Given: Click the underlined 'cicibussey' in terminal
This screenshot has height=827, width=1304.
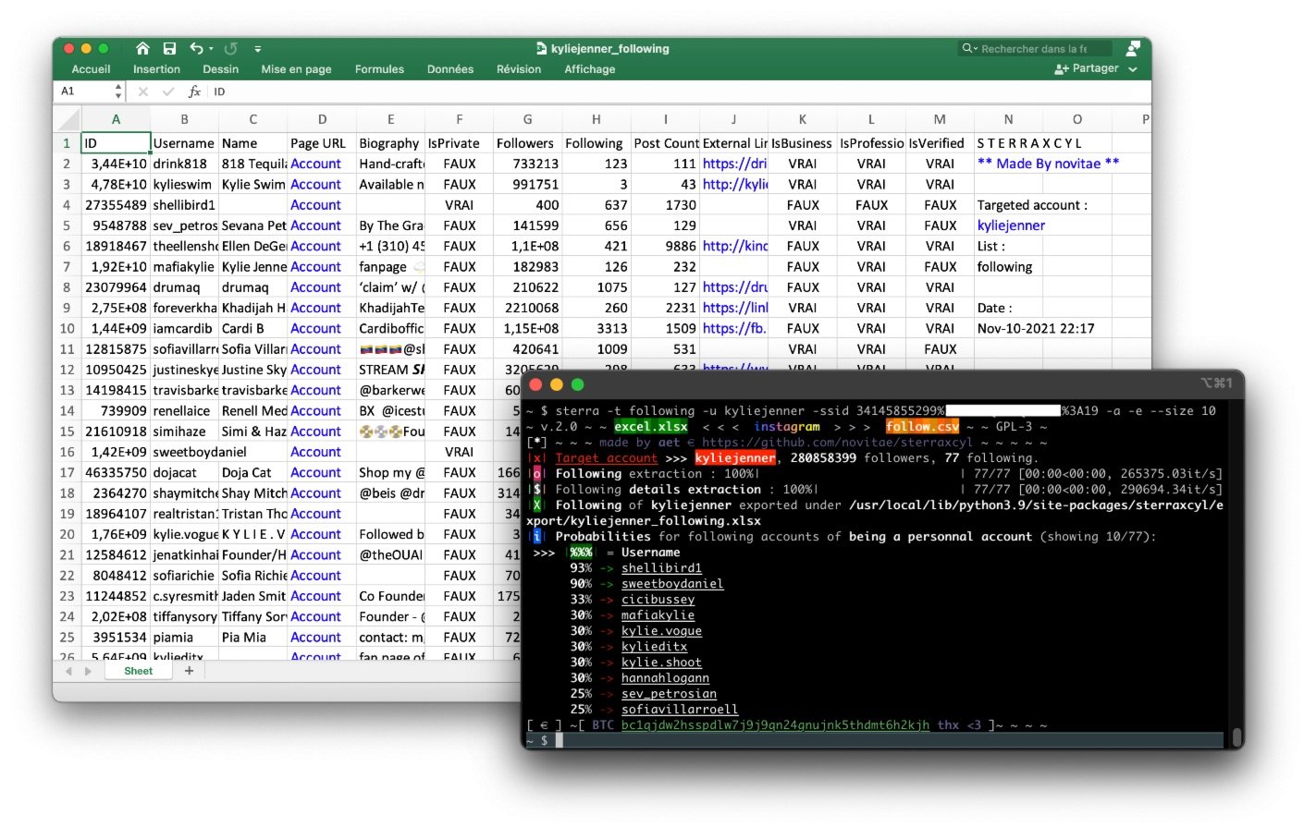Looking at the screenshot, I should 658,600.
